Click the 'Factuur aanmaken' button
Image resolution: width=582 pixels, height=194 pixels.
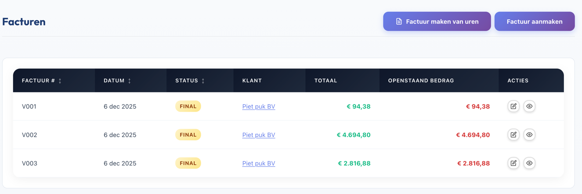534,21
